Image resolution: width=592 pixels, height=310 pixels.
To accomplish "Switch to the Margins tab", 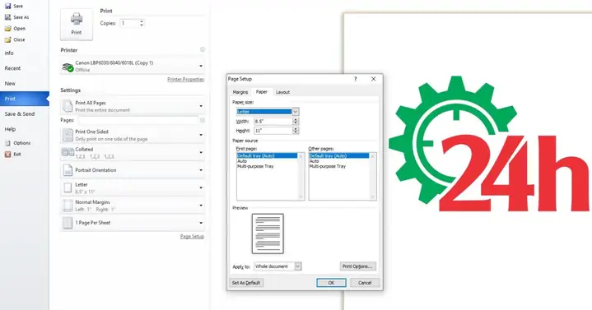I will tap(240, 92).
